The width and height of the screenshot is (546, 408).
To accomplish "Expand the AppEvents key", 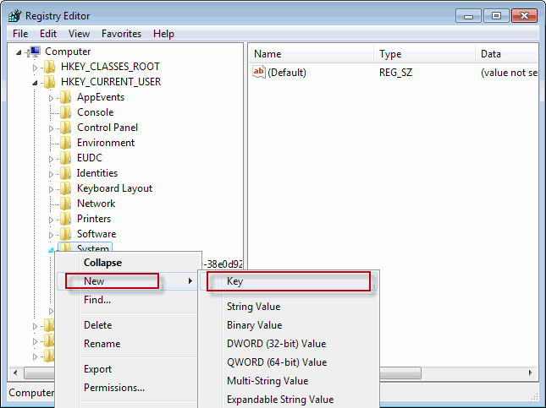I will 51,98.
